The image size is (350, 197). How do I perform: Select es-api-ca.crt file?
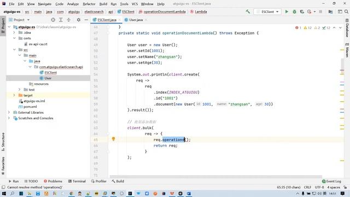coord(38,44)
